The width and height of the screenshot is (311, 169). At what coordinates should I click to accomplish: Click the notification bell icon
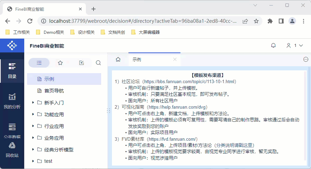tap(273, 46)
